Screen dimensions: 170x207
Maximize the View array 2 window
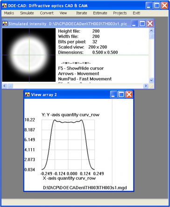(121, 94)
